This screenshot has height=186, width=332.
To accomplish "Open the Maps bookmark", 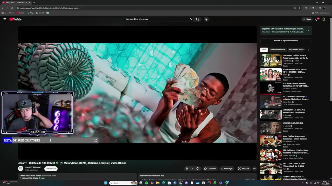I will point(31,13).
